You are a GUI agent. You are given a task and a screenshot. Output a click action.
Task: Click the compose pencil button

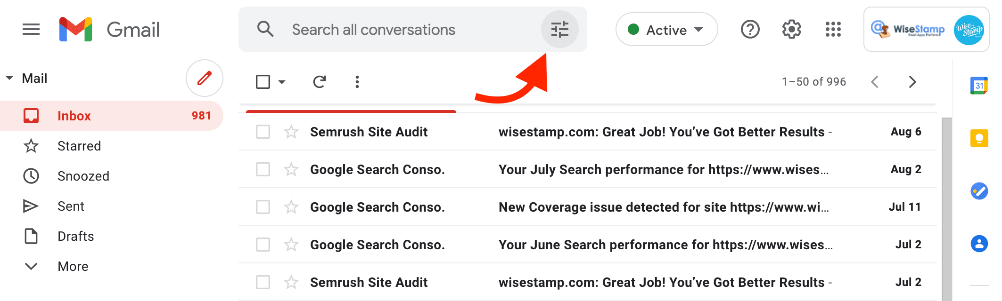(x=204, y=78)
